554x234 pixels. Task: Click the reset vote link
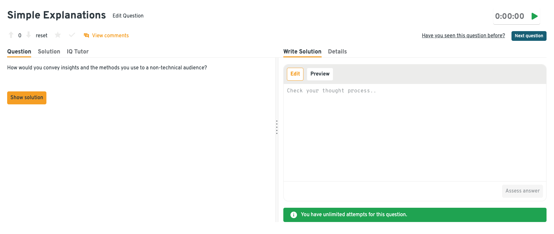(42, 36)
